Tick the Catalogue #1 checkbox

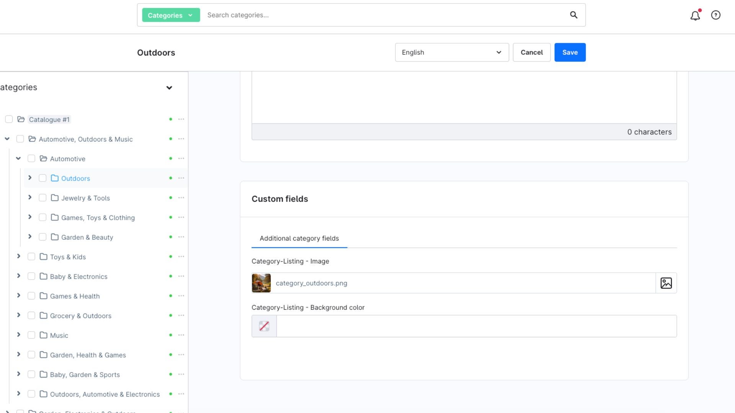point(9,119)
